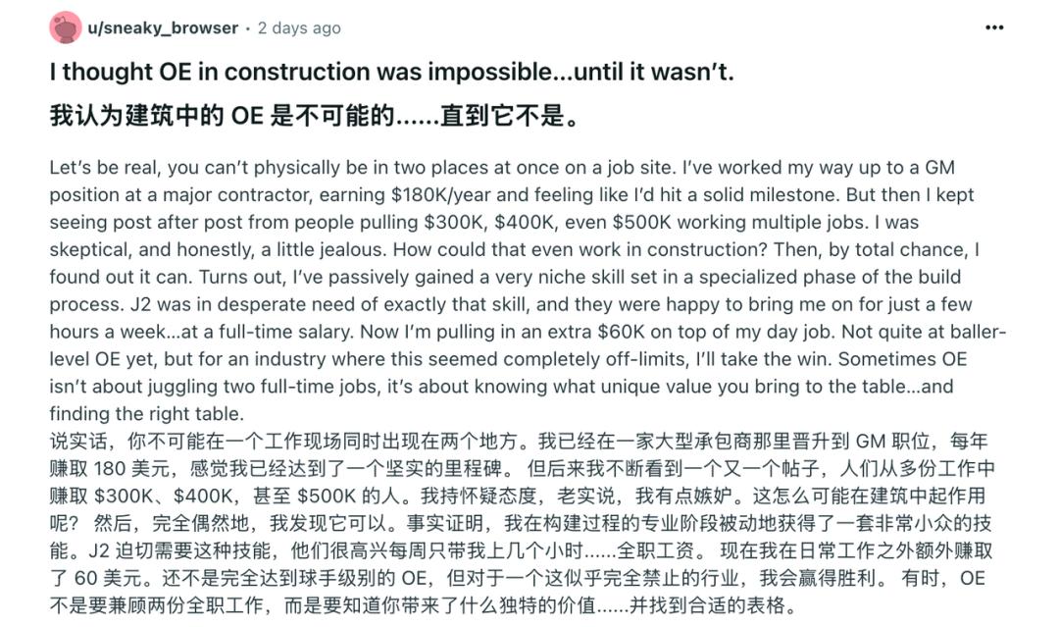Viewport: 1059px width, 627px height.
Task: Click the "2 days ago" timestamp
Action: point(299,27)
